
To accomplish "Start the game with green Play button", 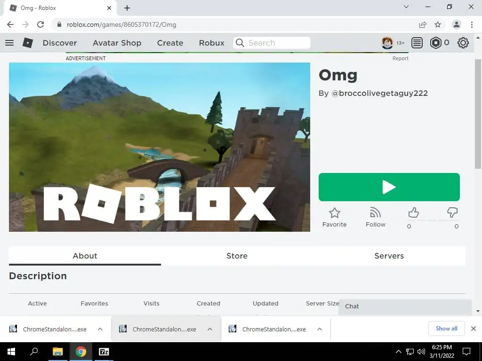I will click(x=389, y=187).
